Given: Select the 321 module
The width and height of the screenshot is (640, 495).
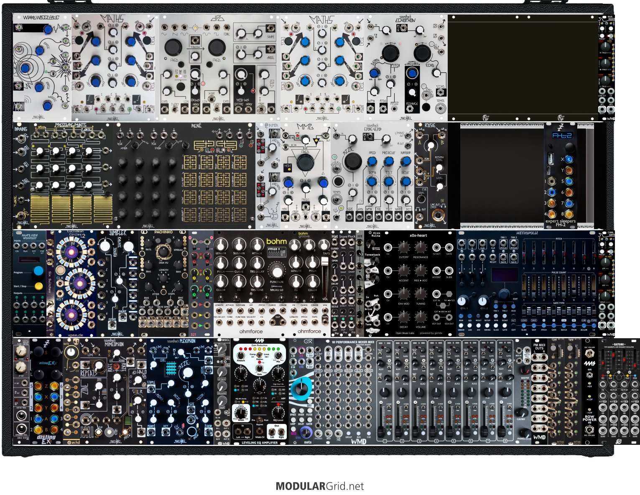Looking at the screenshot, I should (x=201, y=283).
